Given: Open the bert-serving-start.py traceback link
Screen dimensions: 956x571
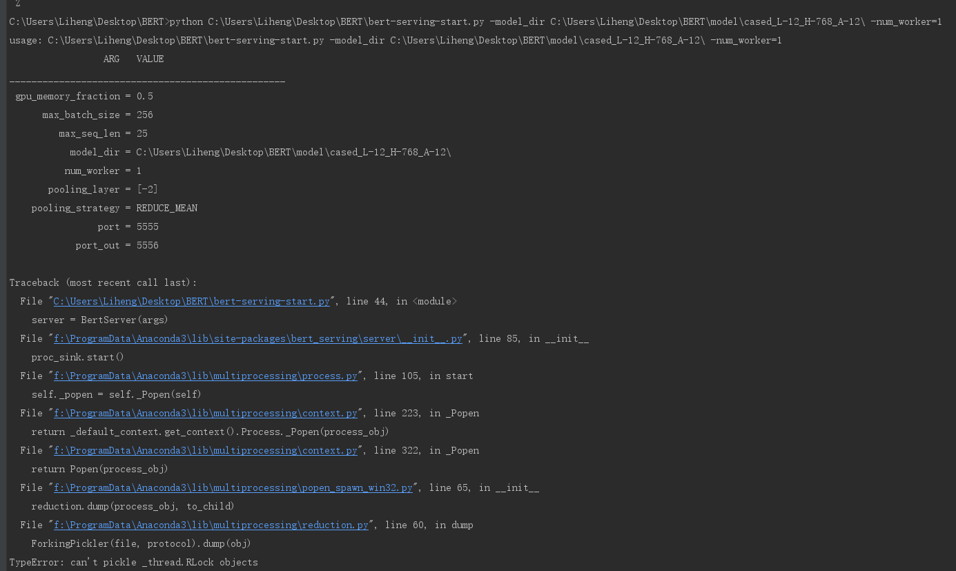Looking at the screenshot, I should (x=192, y=302).
